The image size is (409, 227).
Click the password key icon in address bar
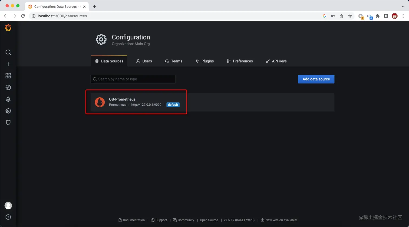(333, 16)
